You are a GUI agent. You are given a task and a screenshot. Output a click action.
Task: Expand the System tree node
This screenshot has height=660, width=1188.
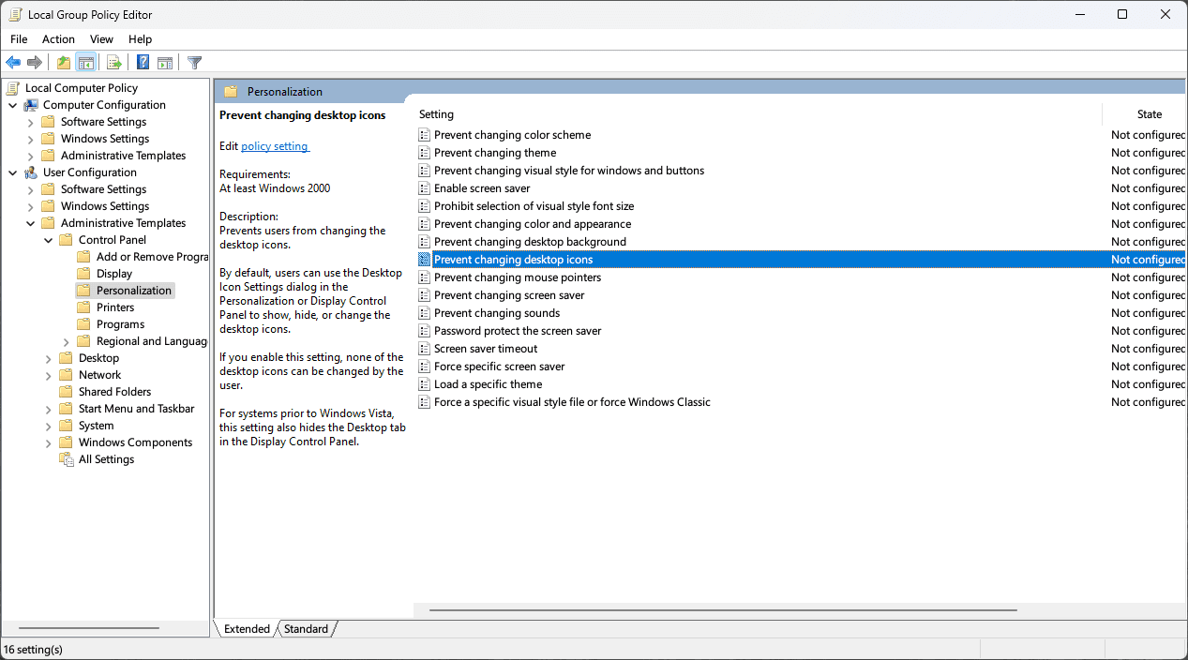tap(49, 426)
